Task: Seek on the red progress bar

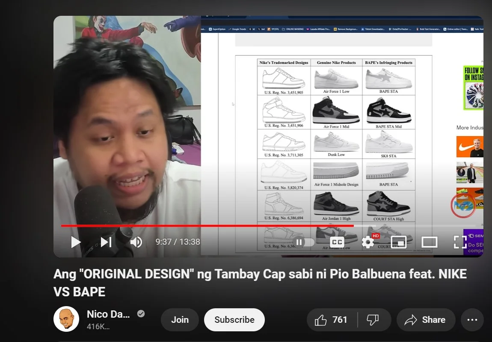Action: 207,225
